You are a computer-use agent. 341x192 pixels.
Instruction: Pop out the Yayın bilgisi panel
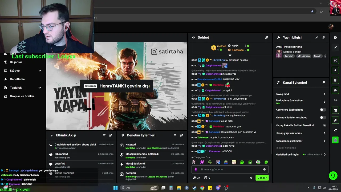tap(323, 38)
